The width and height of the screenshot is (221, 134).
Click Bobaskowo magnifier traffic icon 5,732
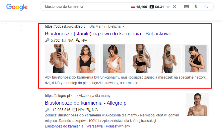[47, 40]
